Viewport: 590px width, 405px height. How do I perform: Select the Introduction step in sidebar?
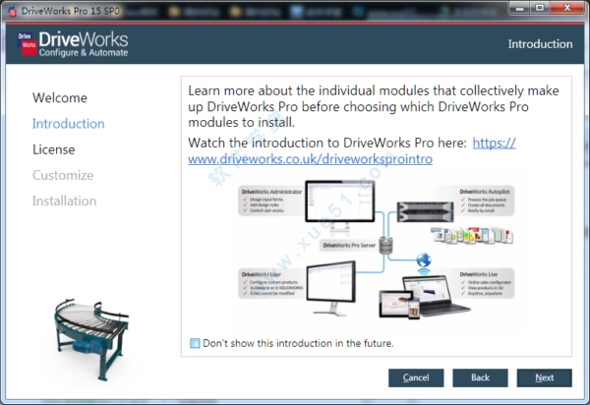tap(68, 123)
